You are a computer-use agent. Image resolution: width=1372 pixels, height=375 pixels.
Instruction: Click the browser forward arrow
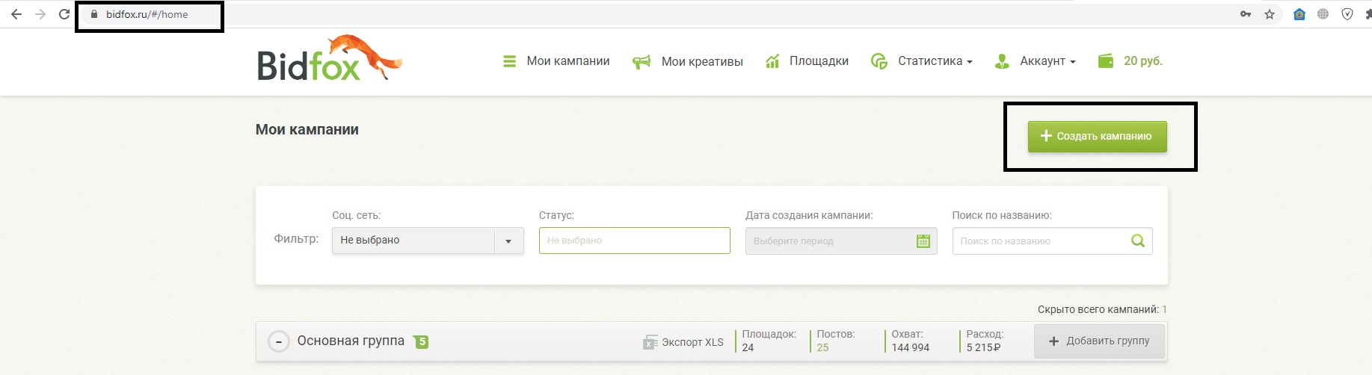pyautogui.click(x=40, y=14)
